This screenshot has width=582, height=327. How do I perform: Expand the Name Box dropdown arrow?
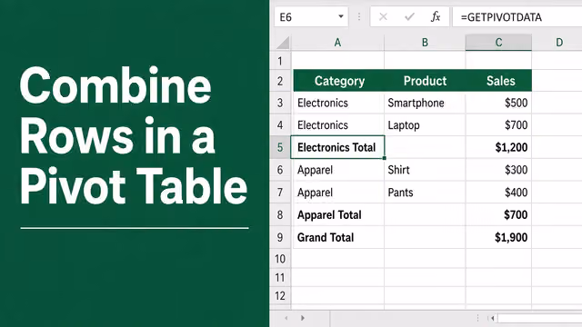pos(341,16)
